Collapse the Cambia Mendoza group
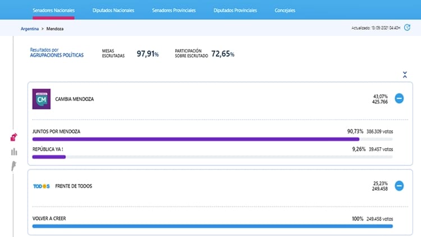Screen dimensions: 421x237 (x=399, y=98)
